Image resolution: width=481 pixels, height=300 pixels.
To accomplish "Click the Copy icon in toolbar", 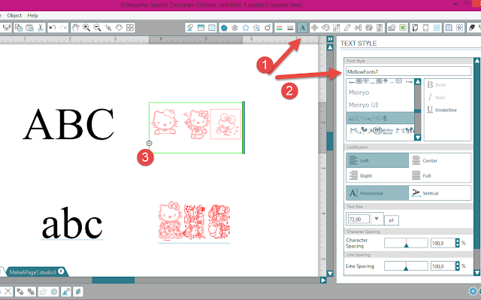I will click(19, 28).
